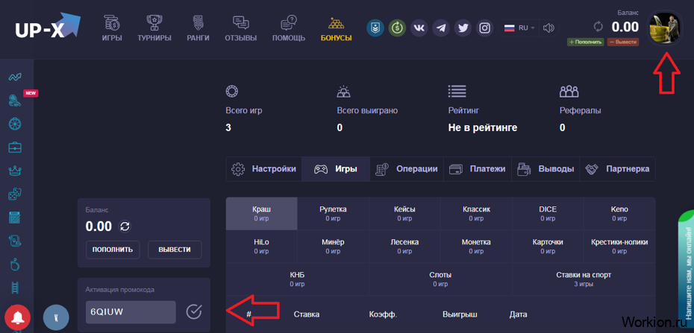This screenshot has width=694, height=333.
Task: Toggle sound with the speaker icon
Action: [x=549, y=28]
